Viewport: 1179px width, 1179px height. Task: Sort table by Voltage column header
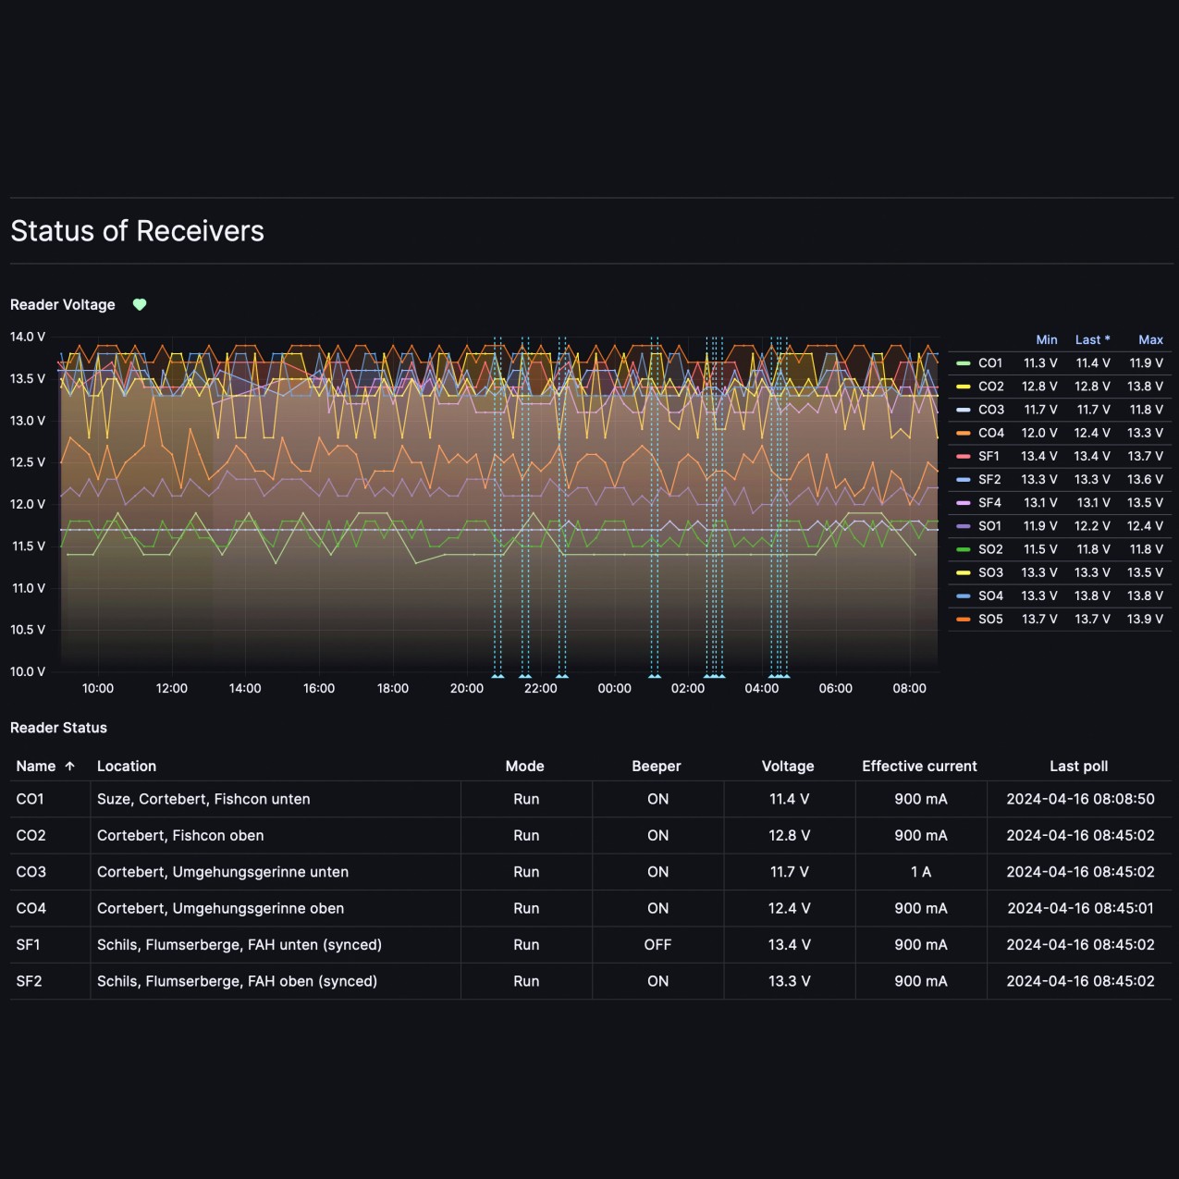787,767
